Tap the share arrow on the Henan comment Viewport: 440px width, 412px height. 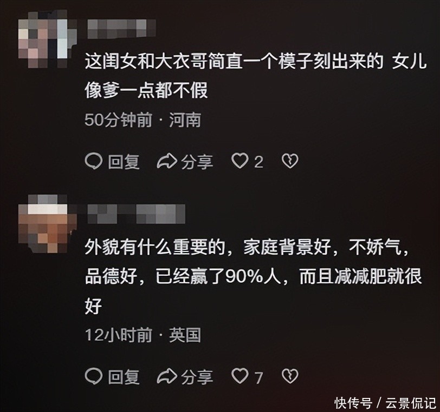tap(167, 161)
